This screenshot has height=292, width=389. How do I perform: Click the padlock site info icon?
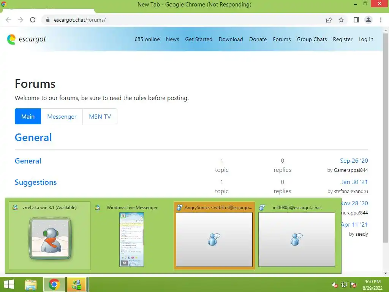pyautogui.click(x=48, y=20)
